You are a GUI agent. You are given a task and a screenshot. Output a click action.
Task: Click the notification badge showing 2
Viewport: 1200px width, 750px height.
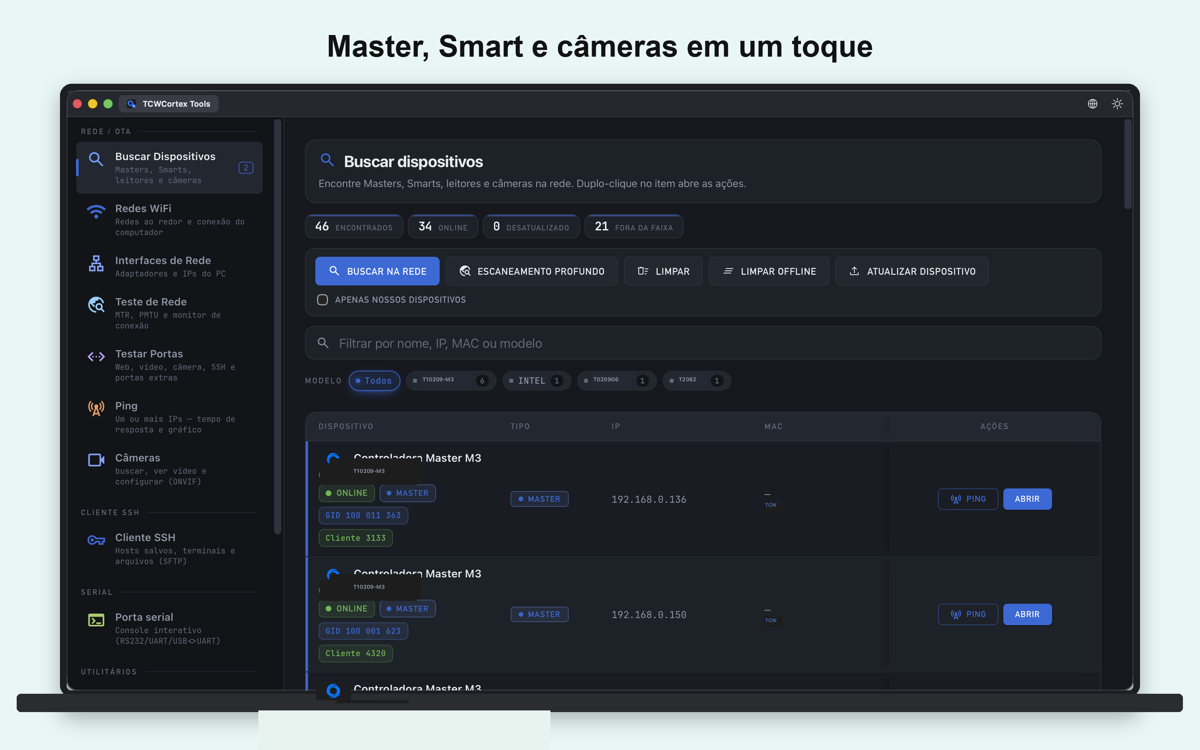point(246,167)
